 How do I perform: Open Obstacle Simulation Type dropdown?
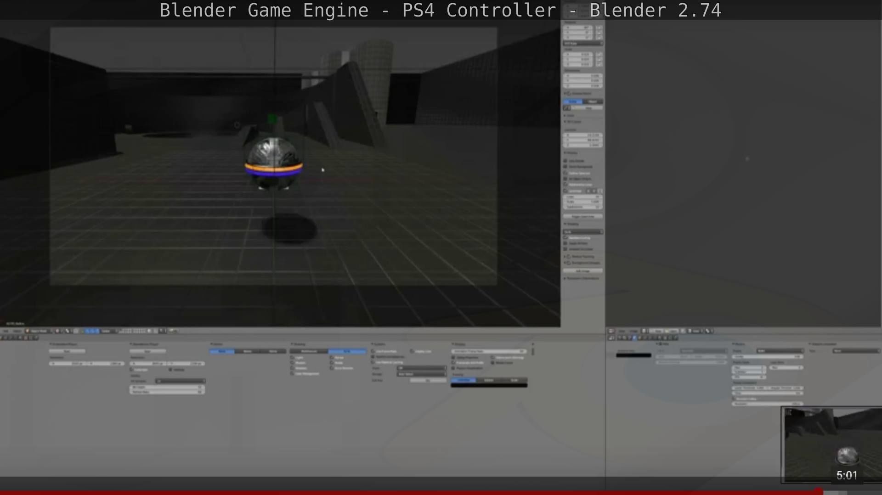pos(856,351)
